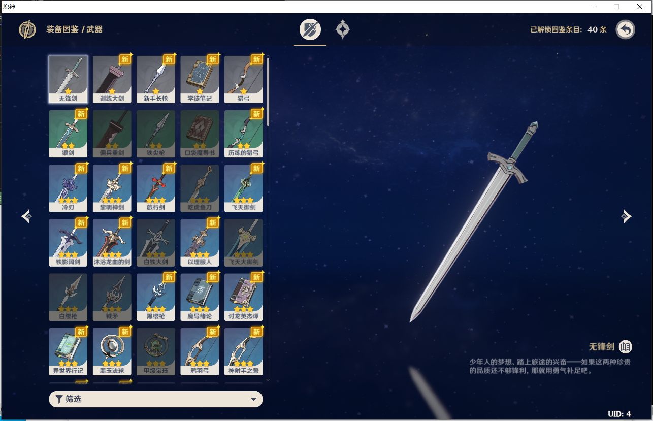Click the UID text

619,414
